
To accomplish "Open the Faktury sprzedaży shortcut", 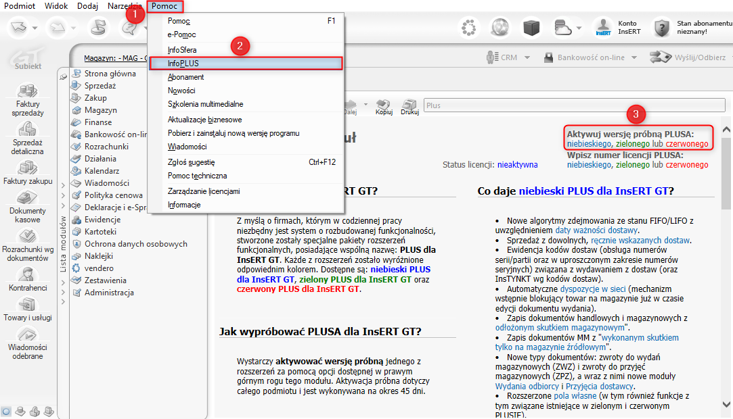I will (x=28, y=100).
